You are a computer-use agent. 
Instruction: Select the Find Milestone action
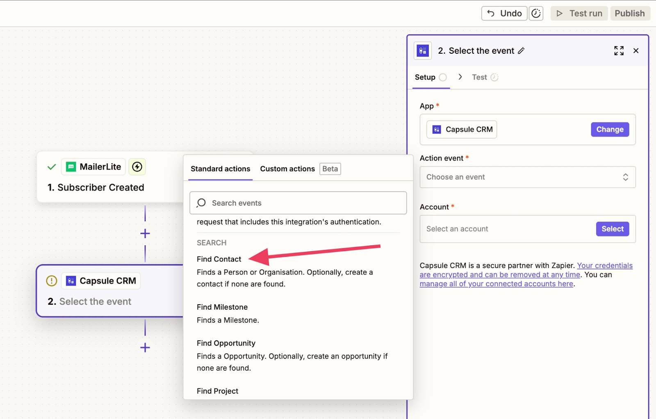[222, 307]
